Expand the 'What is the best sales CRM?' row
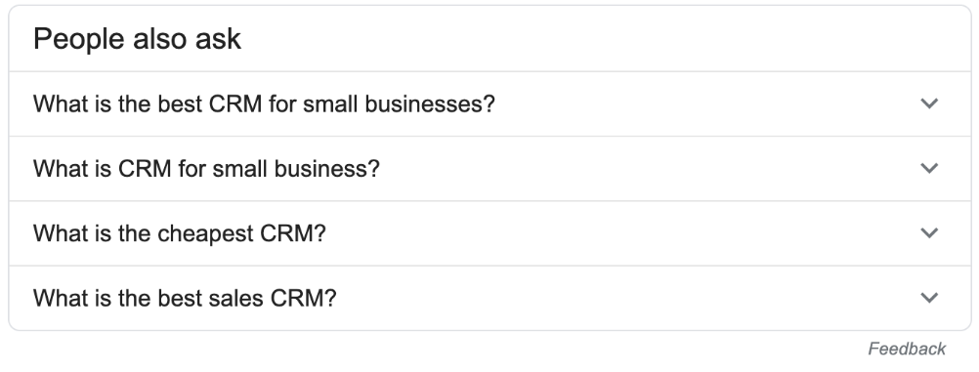The image size is (979, 372). [490, 299]
